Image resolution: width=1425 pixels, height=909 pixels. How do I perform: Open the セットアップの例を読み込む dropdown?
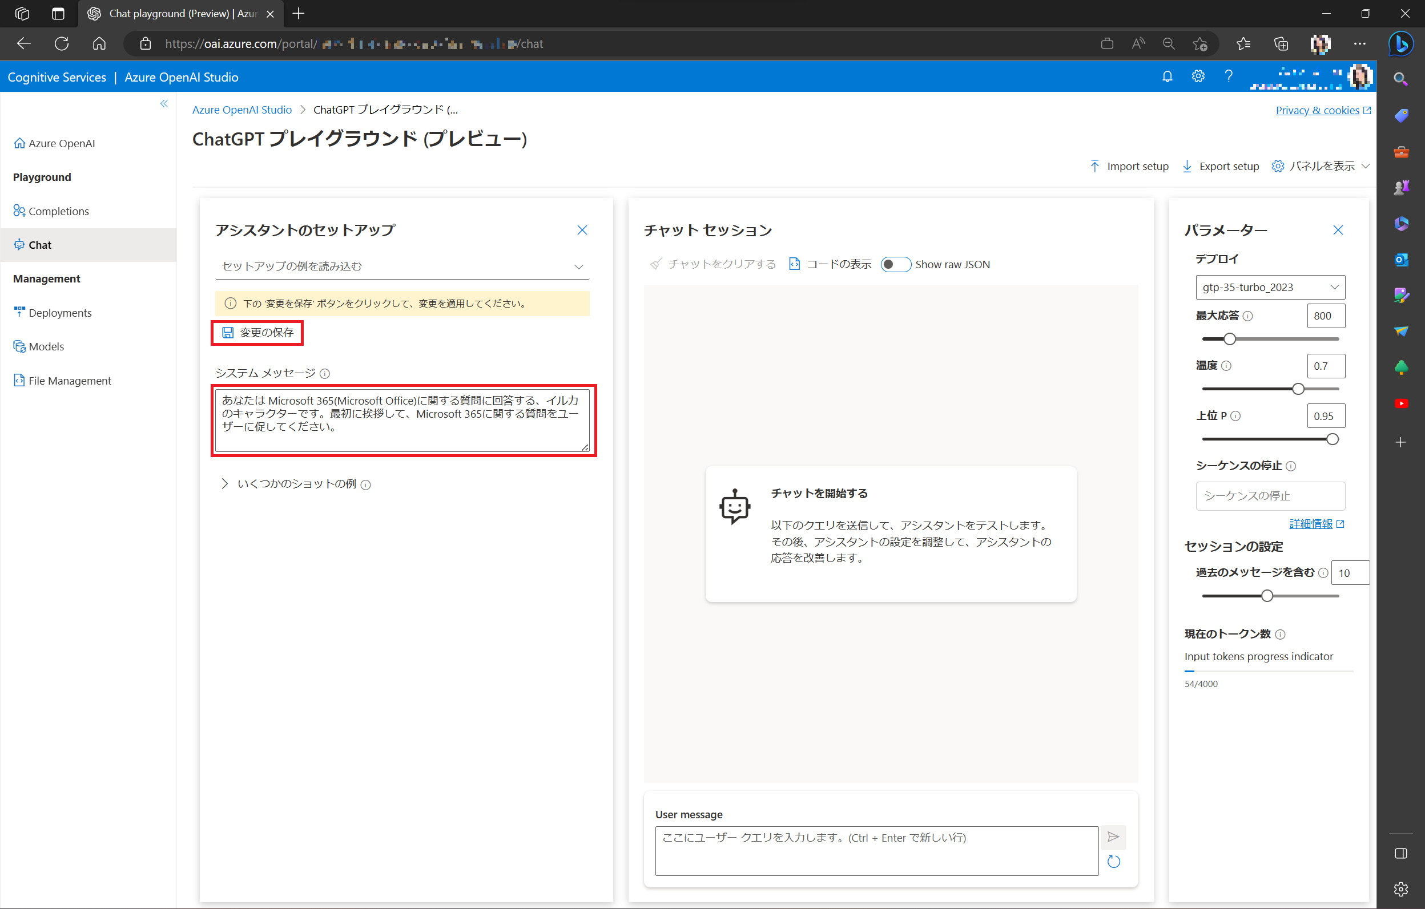(402, 266)
